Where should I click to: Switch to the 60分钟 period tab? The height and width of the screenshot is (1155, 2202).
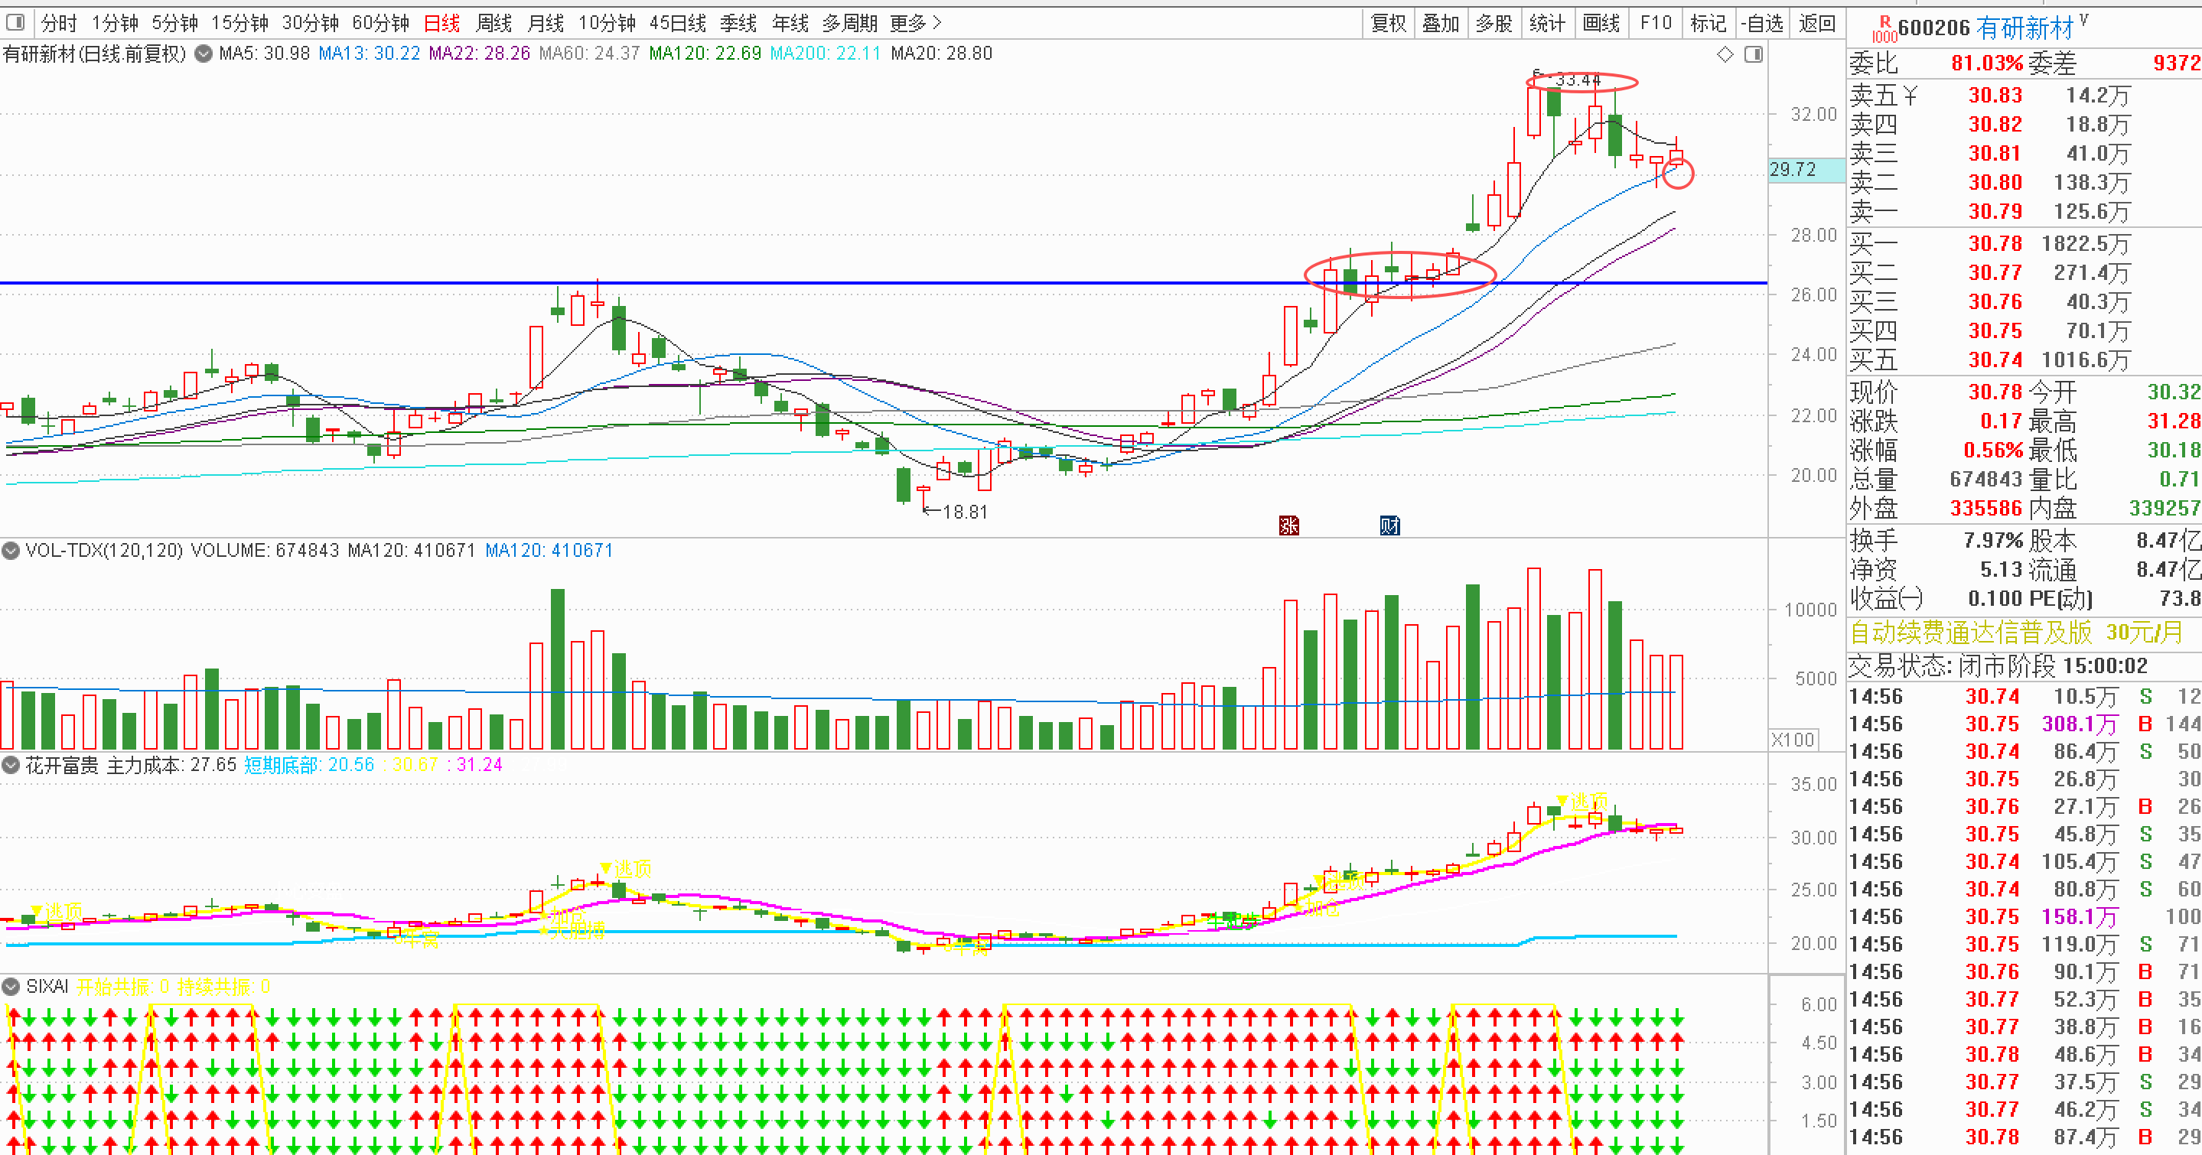[x=380, y=23]
